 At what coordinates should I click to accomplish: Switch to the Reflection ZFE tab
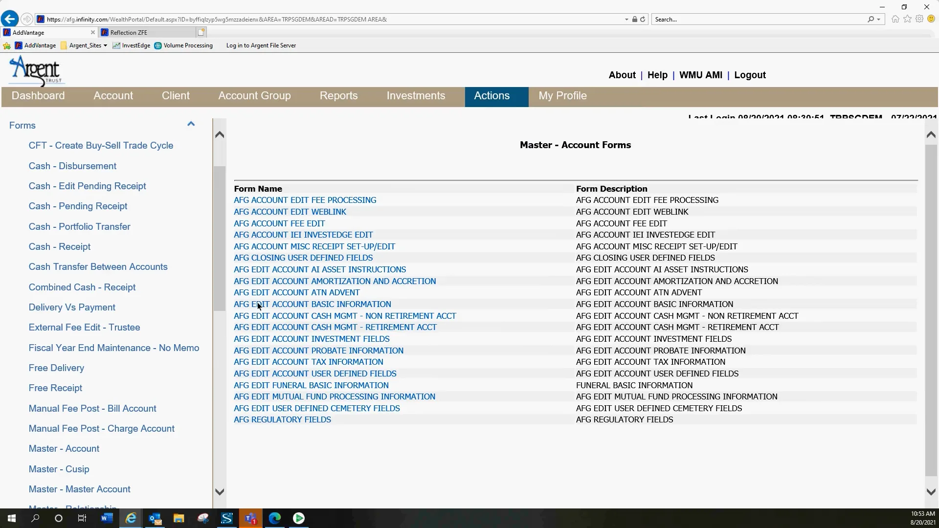pos(129,32)
